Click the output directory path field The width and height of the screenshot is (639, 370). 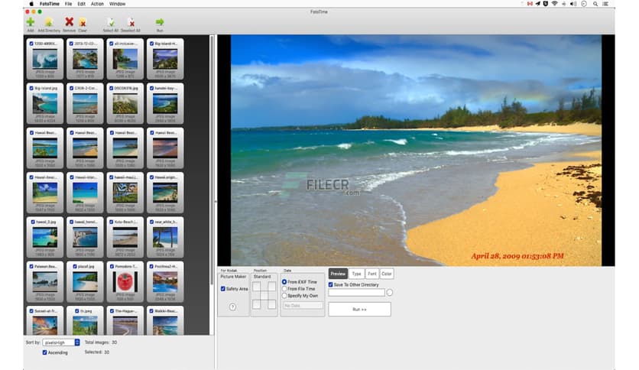(357, 293)
